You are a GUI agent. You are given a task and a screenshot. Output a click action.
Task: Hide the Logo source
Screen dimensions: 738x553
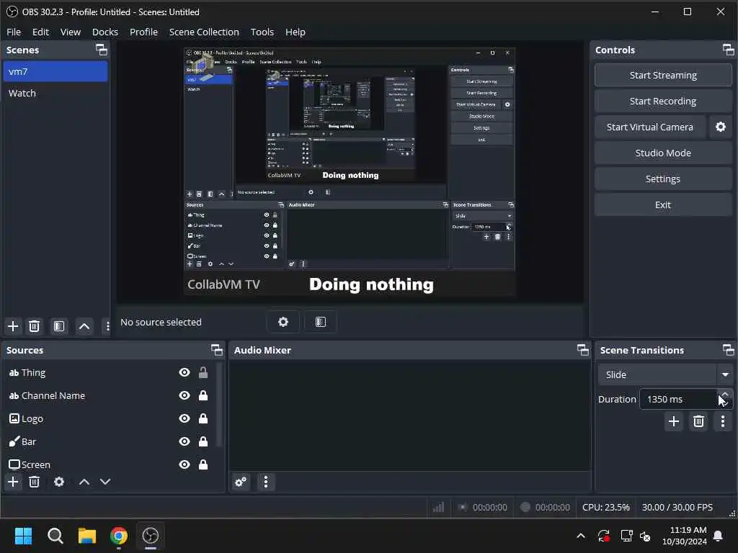coord(184,418)
